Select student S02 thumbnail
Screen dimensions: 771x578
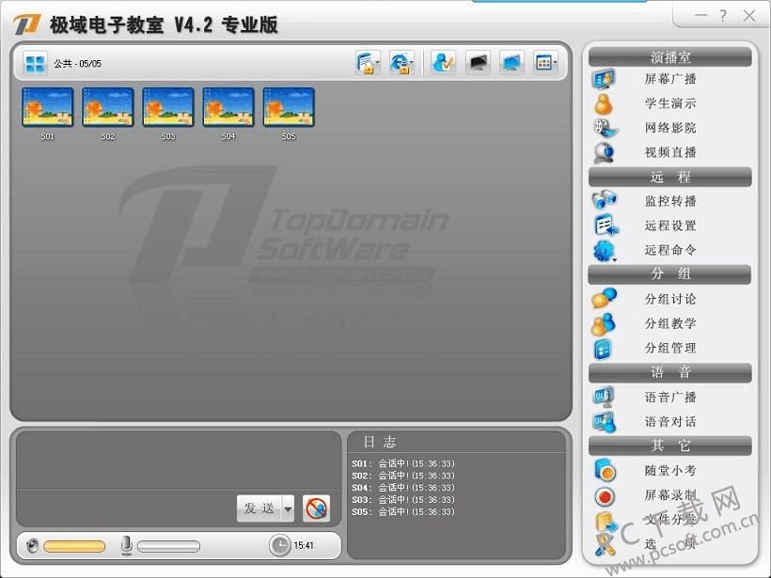108,108
